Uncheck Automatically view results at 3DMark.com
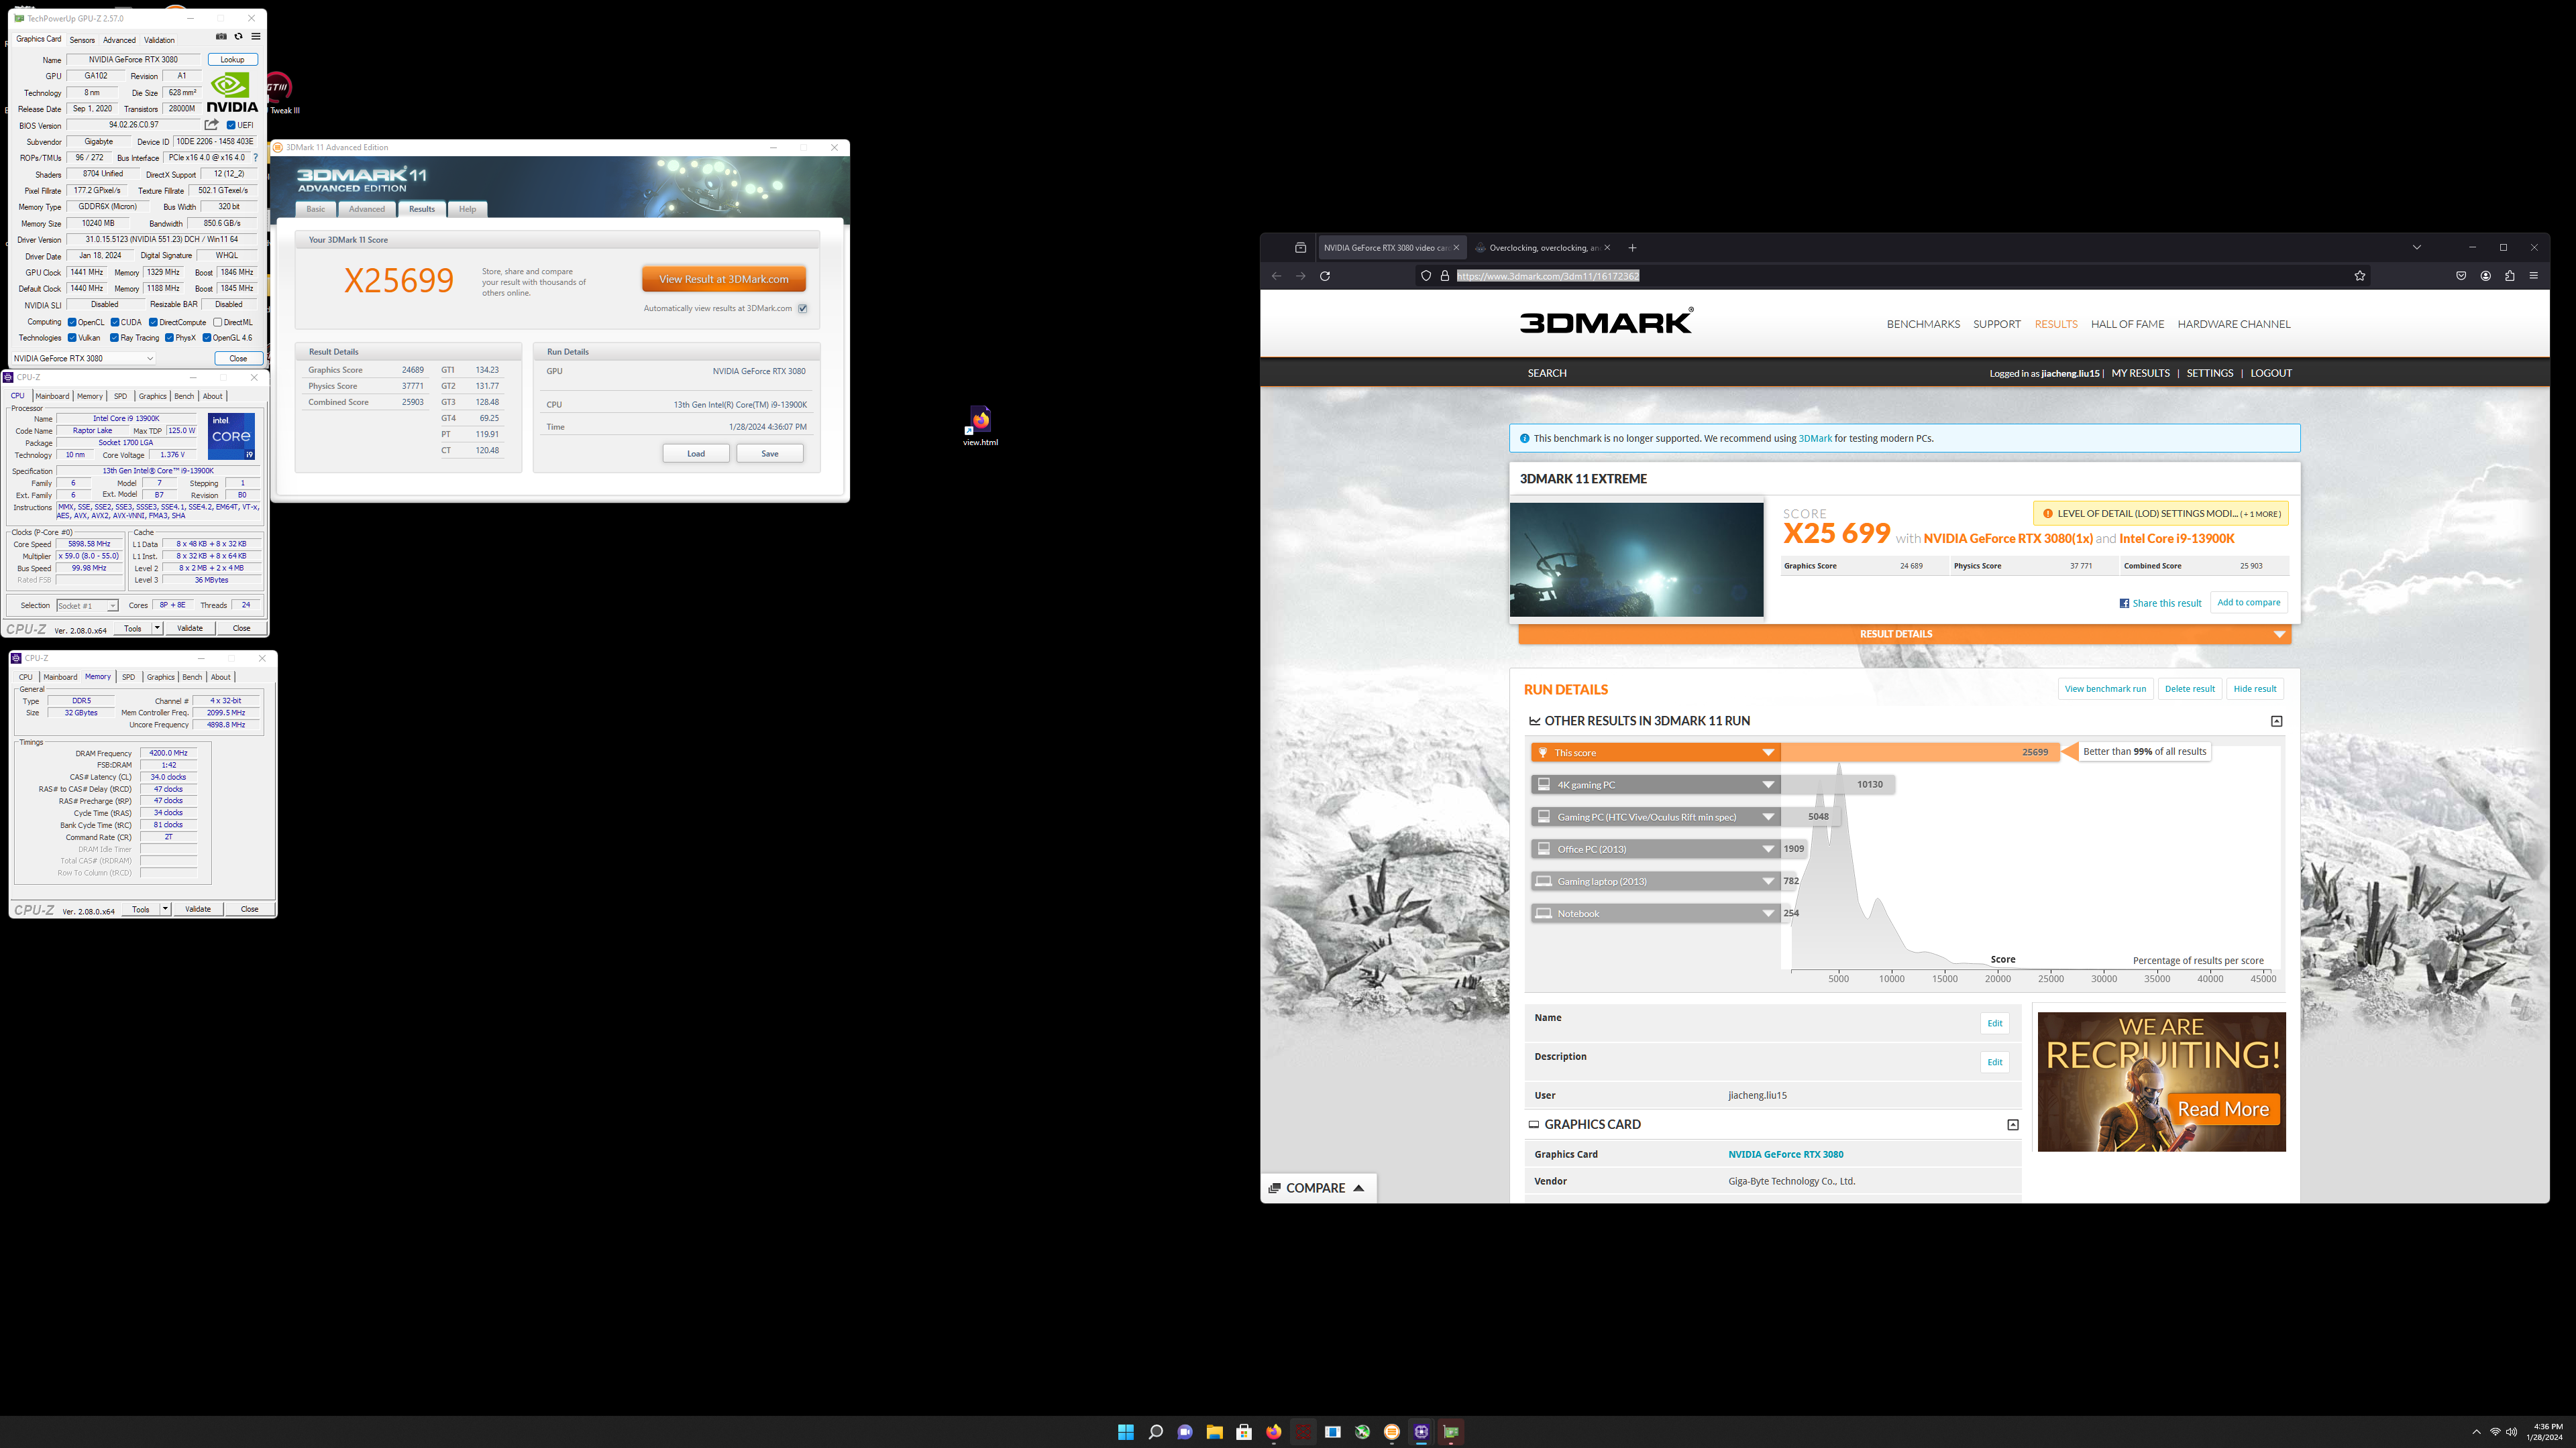 [x=802, y=308]
